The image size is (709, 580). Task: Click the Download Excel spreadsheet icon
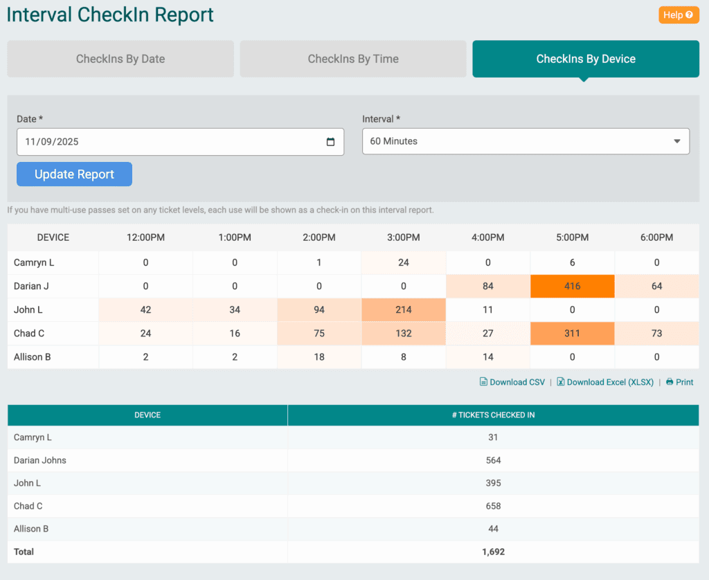[x=559, y=381]
